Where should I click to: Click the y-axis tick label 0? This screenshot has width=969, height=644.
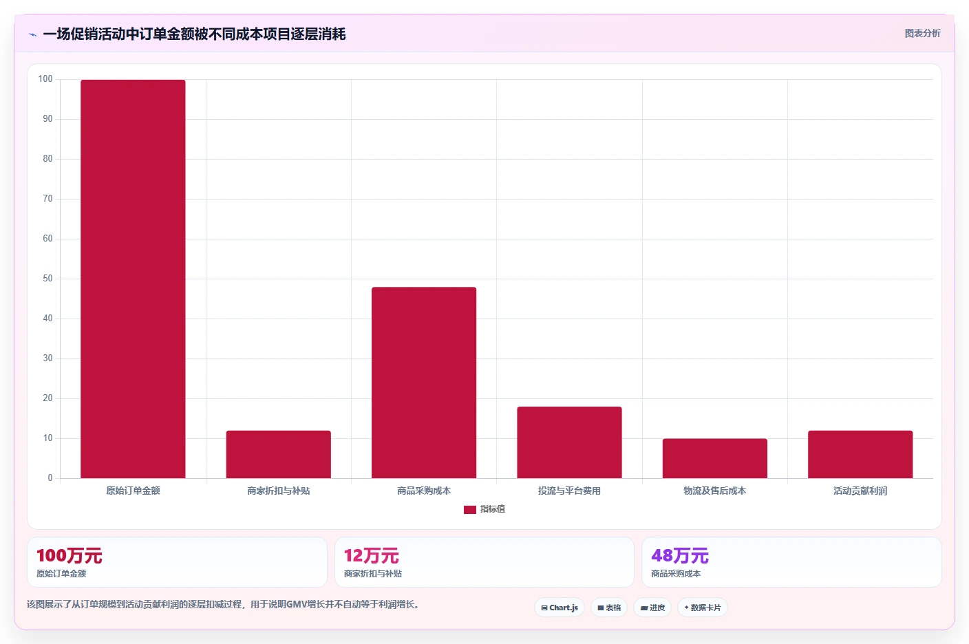[50, 478]
